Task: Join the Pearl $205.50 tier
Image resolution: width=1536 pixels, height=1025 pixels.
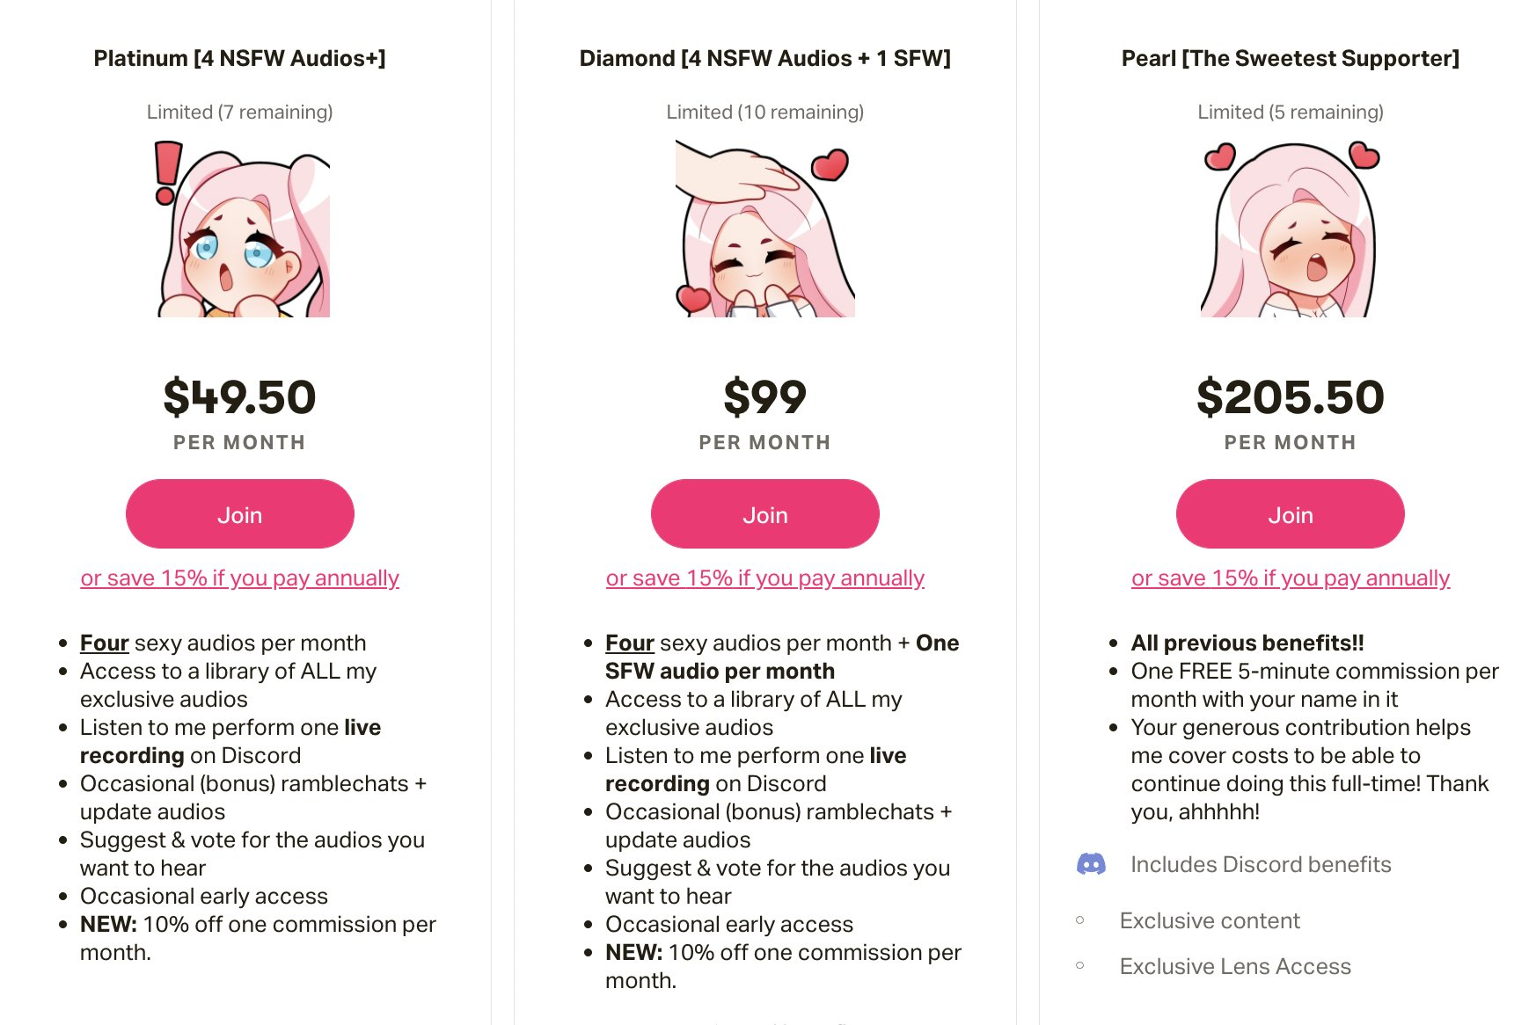Action: [1290, 514]
